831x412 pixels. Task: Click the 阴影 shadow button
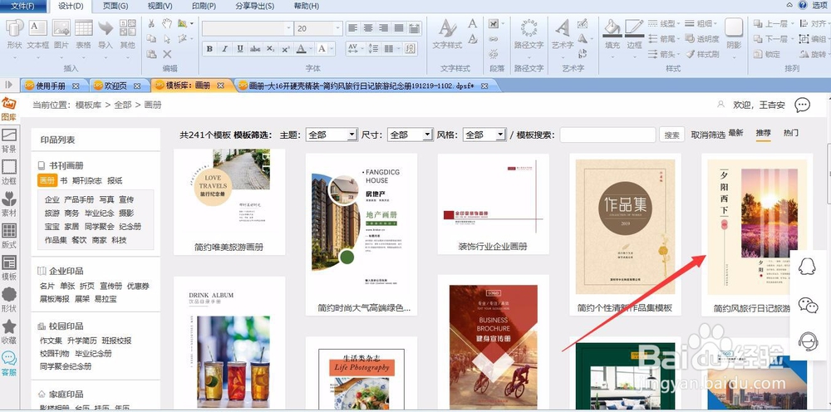point(734,34)
